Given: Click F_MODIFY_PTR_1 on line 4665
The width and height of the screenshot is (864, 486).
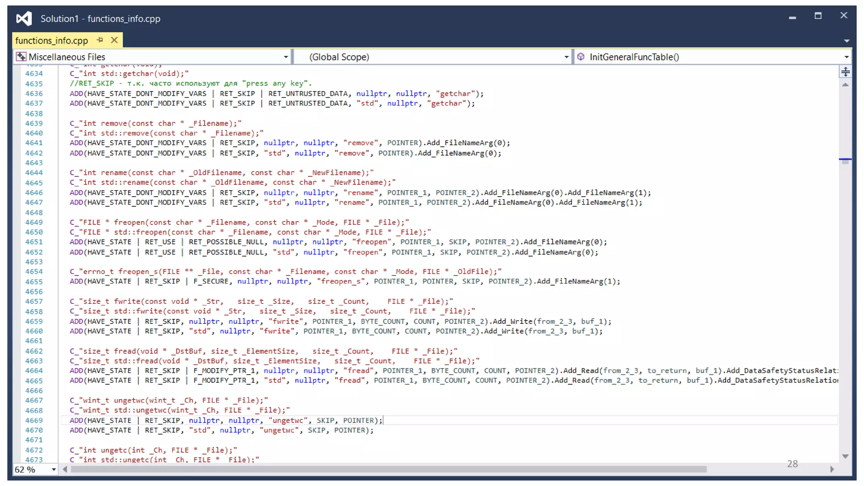Looking at the screenshot, I should (224, 381).
